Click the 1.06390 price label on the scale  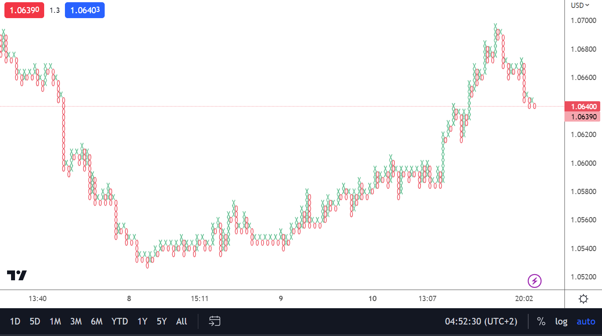(583, 117)
